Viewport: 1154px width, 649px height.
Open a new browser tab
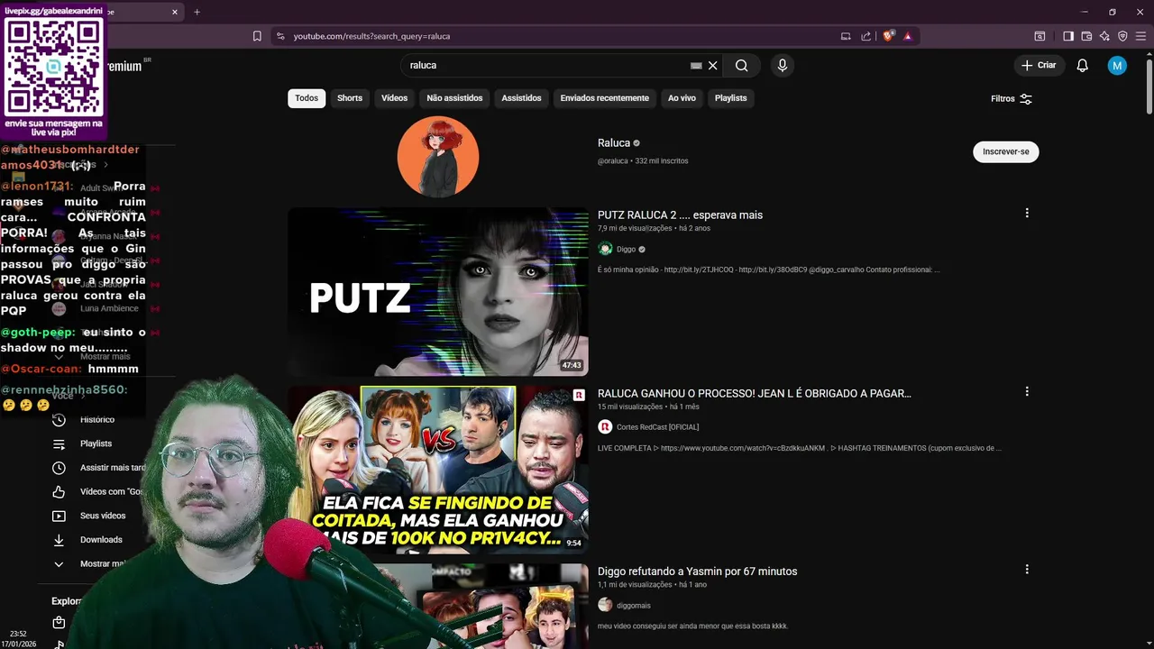click(x=197, y=12)
